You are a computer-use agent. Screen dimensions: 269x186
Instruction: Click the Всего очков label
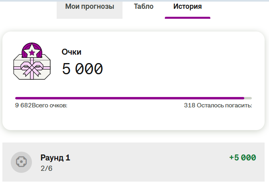(49, 106)
